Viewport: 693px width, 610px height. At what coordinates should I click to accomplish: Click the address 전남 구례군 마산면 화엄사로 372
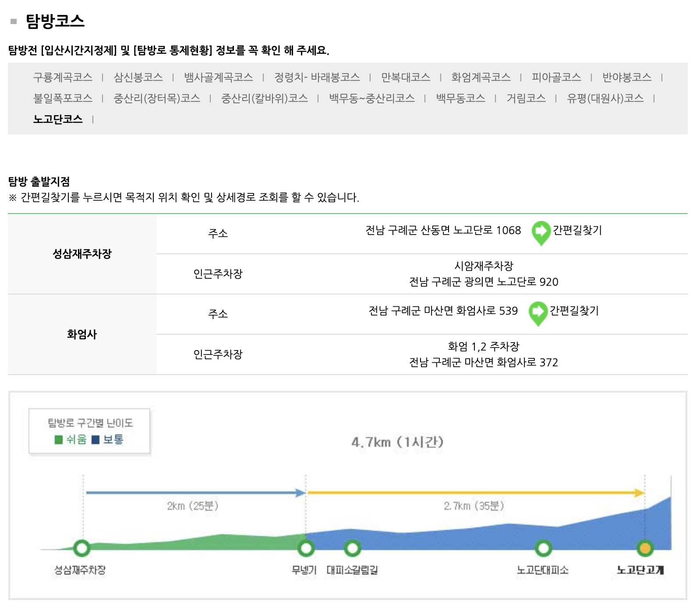(484, 362)
